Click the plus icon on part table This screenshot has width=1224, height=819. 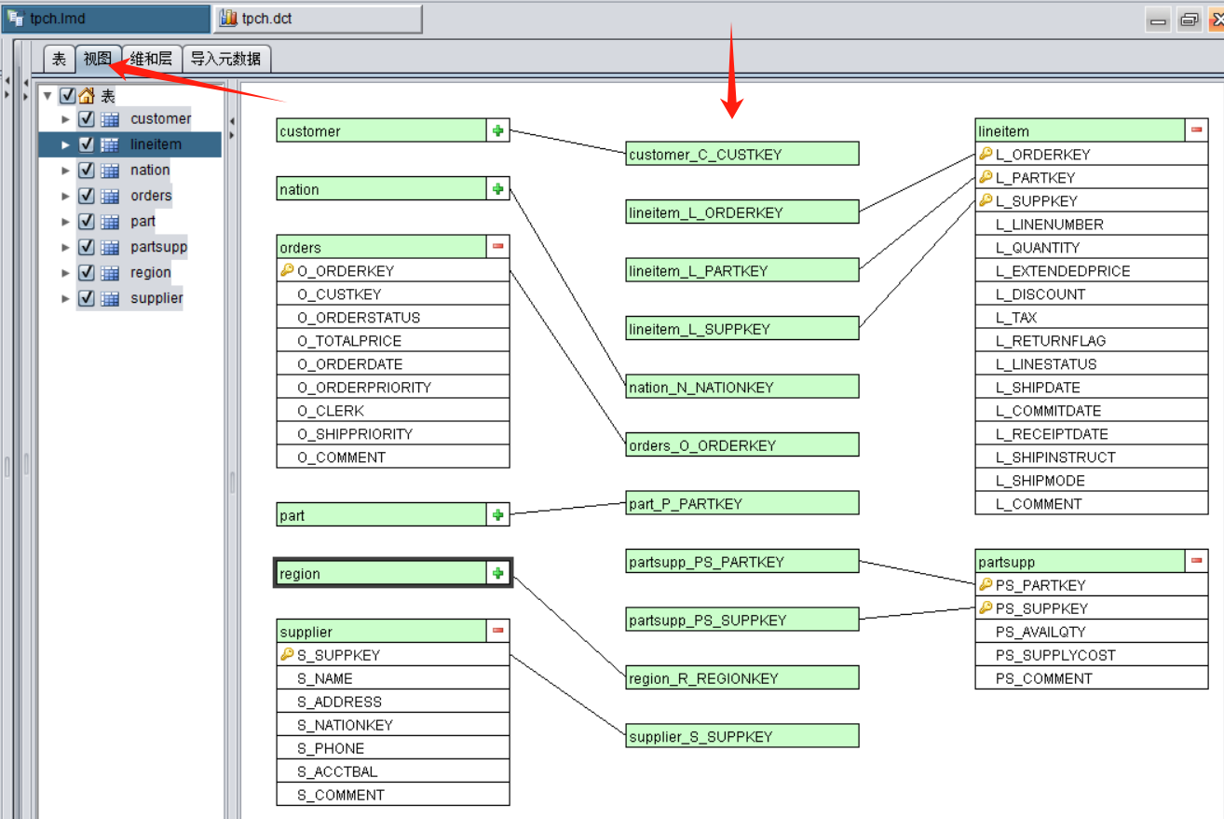pyautogui.click(x=498, y=515)
